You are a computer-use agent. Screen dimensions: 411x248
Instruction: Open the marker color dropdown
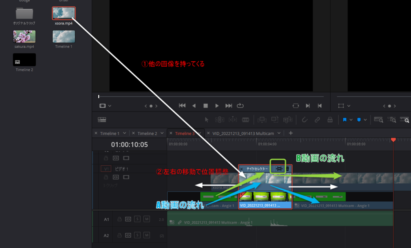(365, 120)
